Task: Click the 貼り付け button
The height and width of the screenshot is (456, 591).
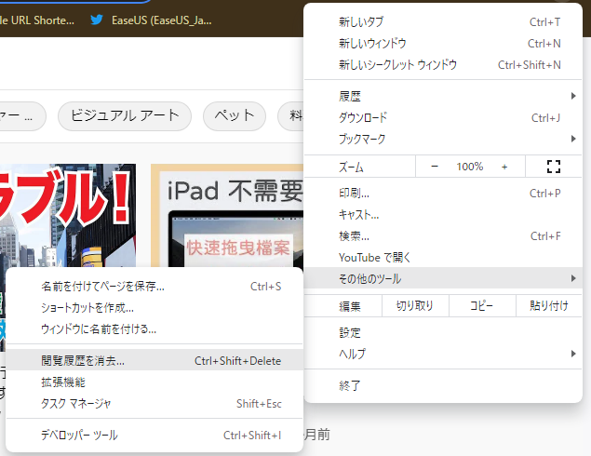Action: click(549, 305)
